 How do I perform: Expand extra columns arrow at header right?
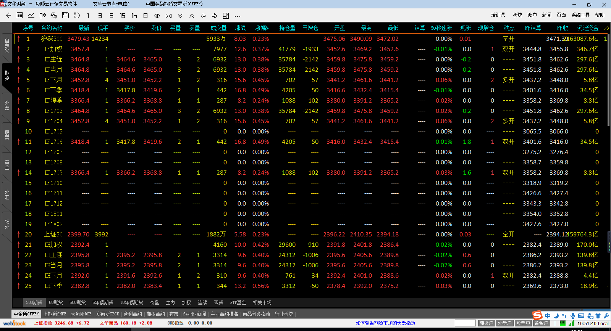(x=606, y=28)
